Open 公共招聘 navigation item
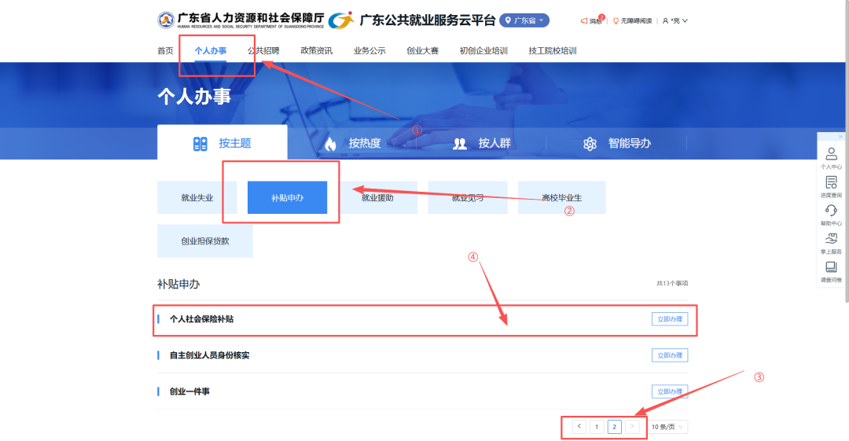 coord(263,50)
